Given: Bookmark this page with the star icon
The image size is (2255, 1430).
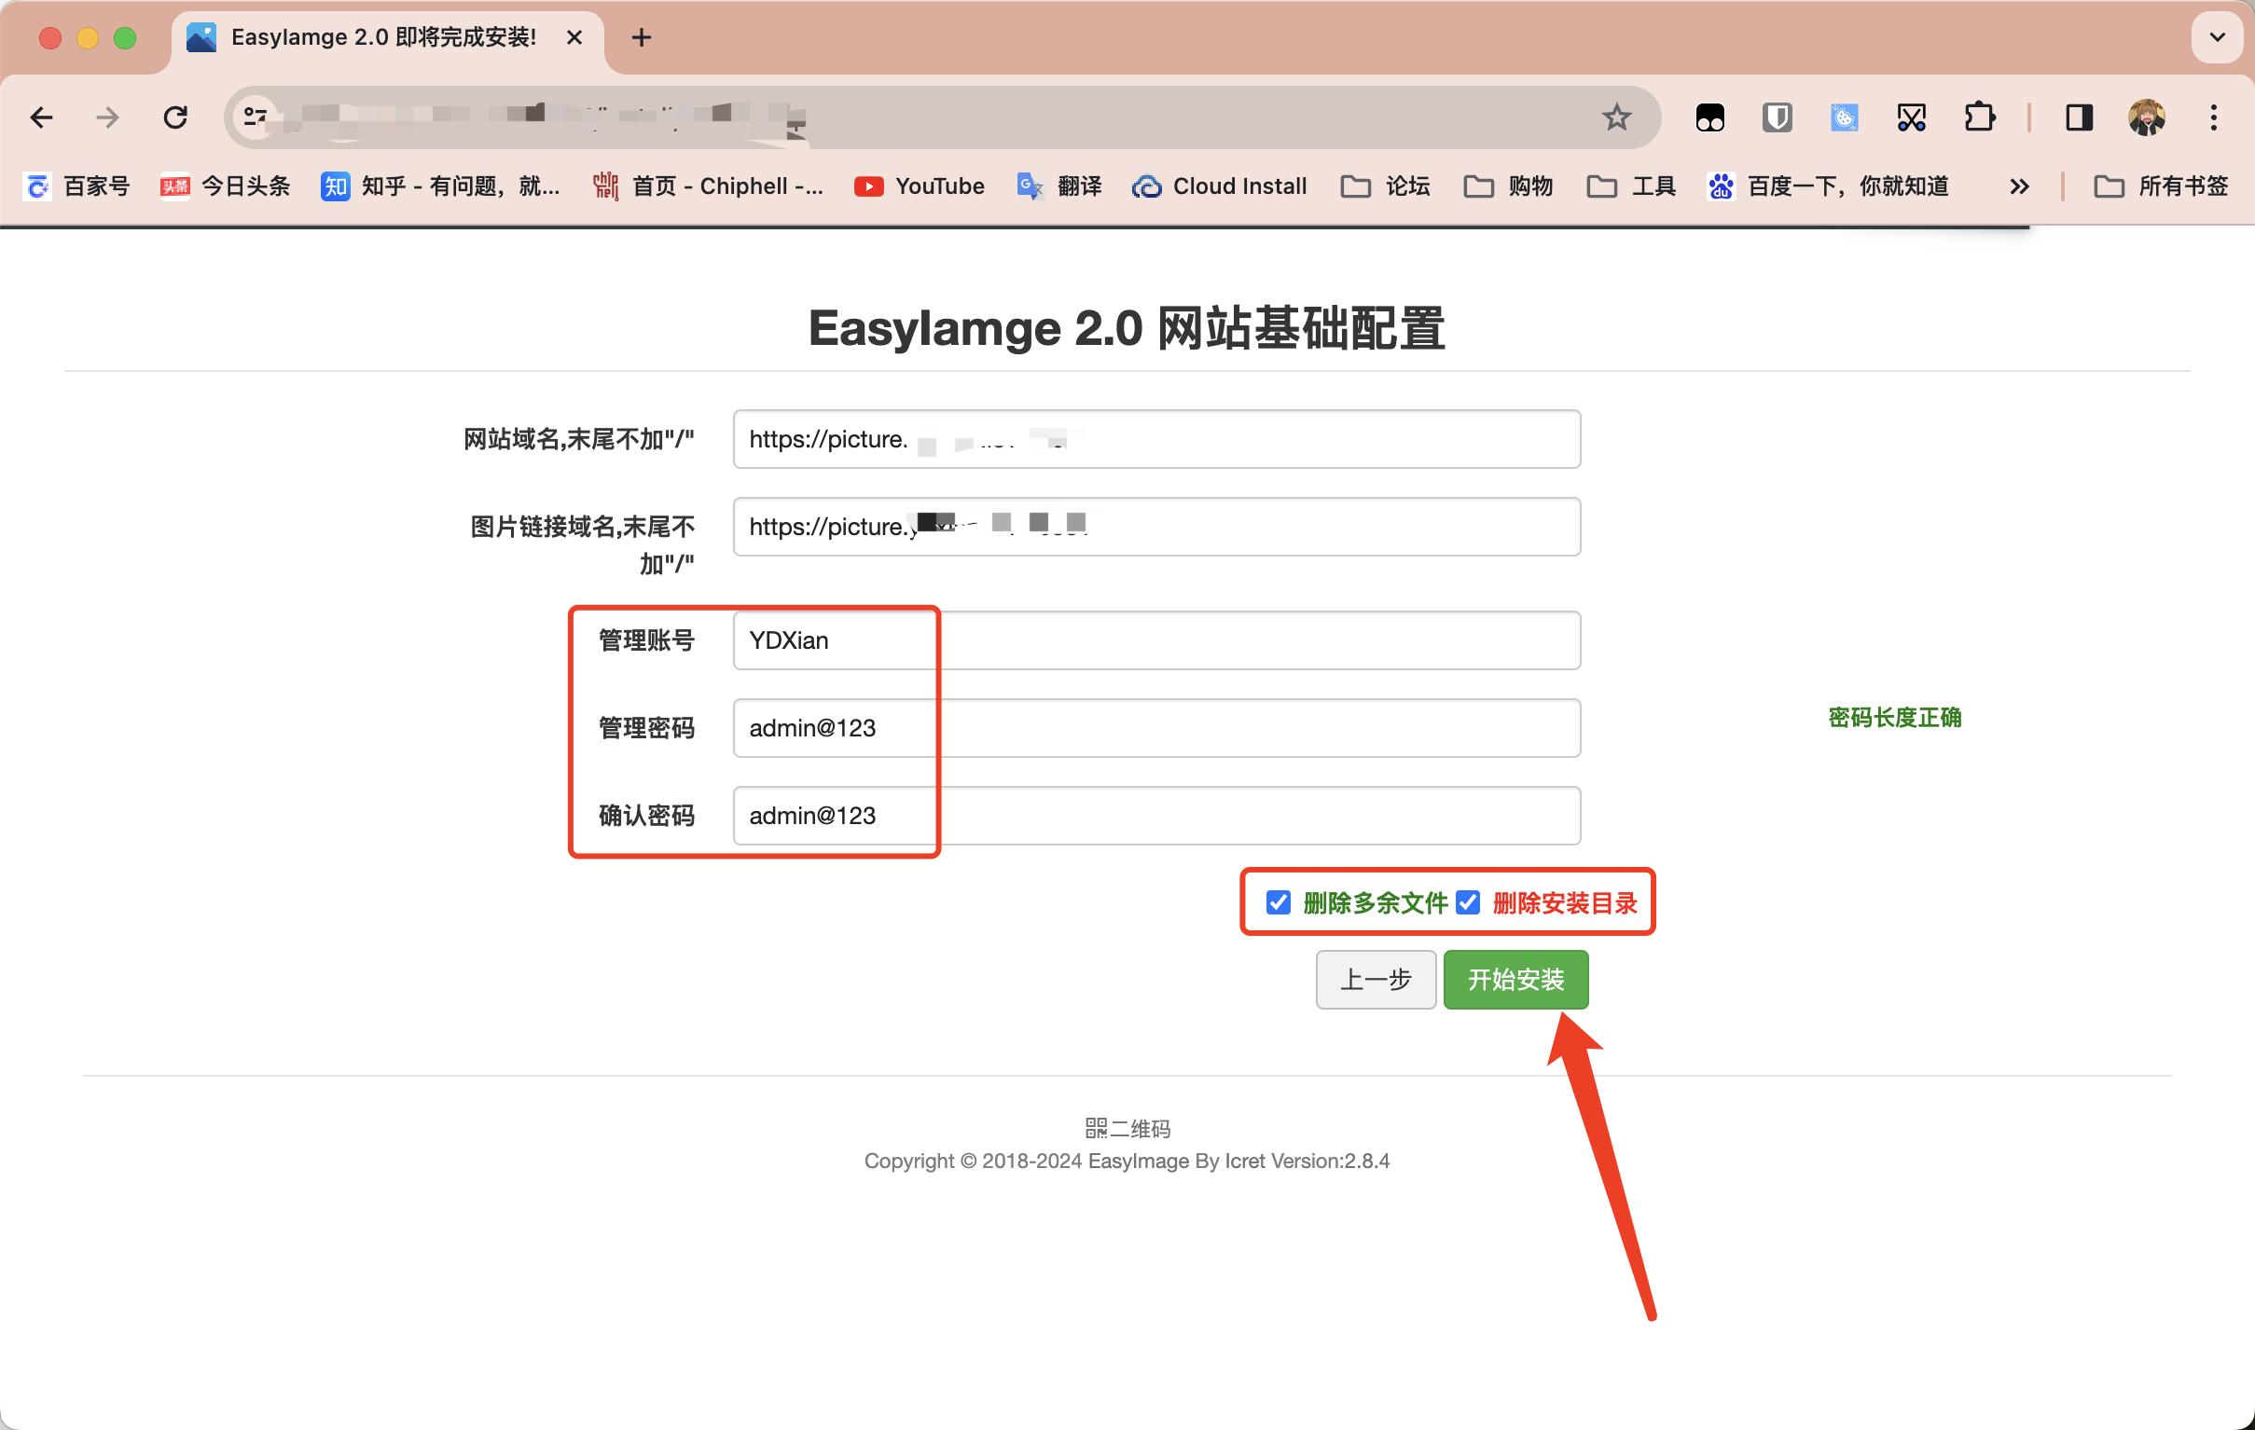Looking at the screenshot, I should [1616, 117].
